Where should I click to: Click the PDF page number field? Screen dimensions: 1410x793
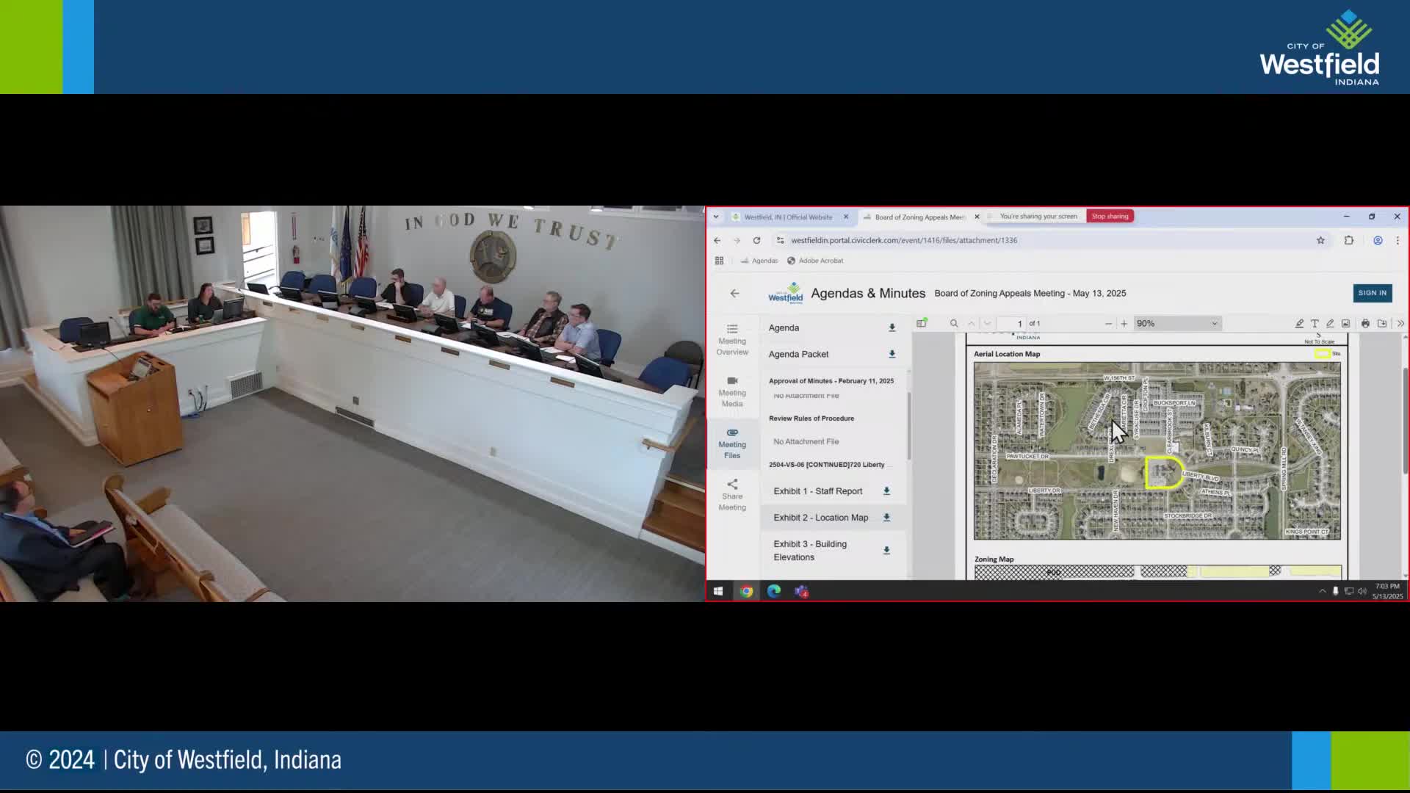pyautogui.click(x=1014, y=323)
